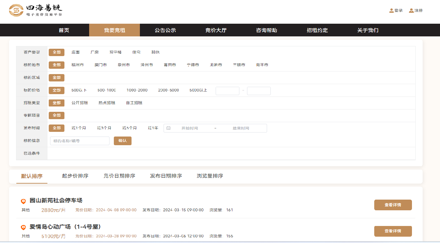This screenshot has width=440, height=243.
Task: Select 全部 in the 标的价格 row
Action: 56,90
